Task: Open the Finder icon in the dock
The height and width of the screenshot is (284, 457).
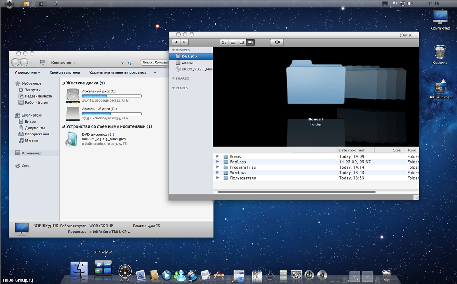Action: [79, 269]
